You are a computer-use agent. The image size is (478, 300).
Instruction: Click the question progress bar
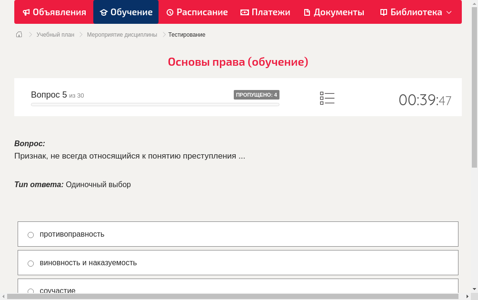click(155, 104)
